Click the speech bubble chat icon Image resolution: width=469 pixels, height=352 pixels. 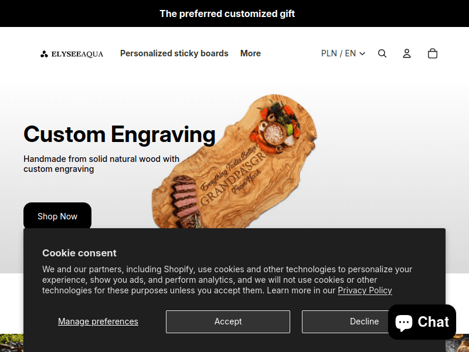pyautogui.click(x=403, y=323)
